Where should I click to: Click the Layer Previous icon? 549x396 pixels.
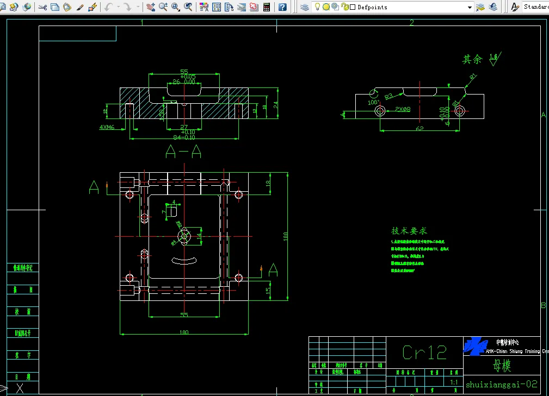click(x=493, y=7)
